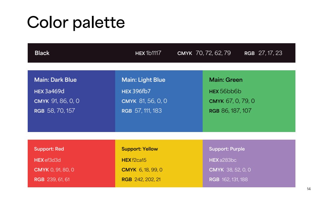Select the Black color bar
The width and height of the screenshot is (324, 202).
(x=161, y=53)
